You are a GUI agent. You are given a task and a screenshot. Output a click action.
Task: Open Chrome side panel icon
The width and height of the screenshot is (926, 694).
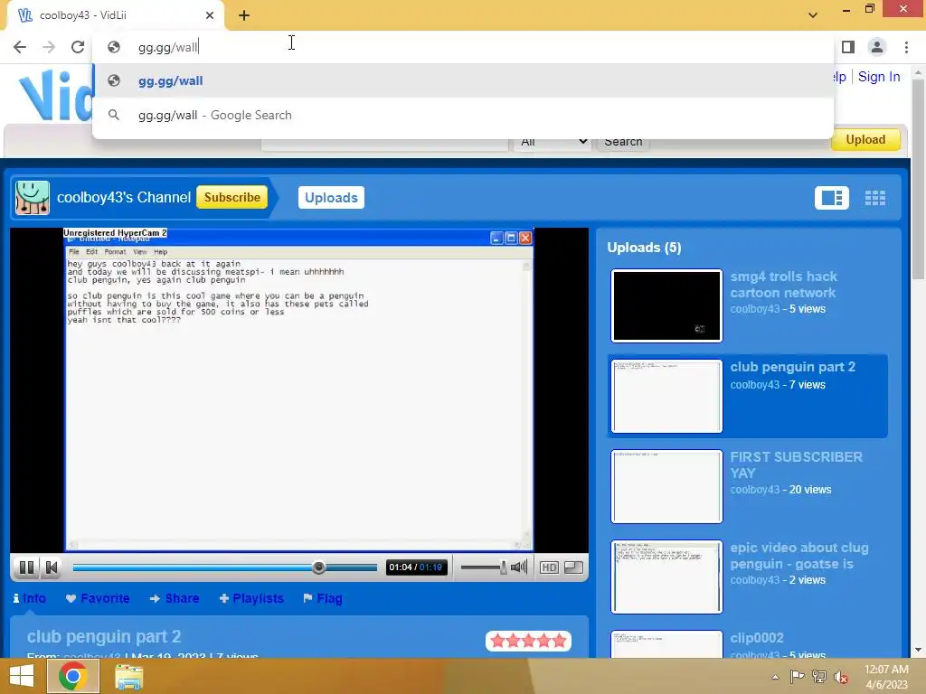click(x=848, y=47)
